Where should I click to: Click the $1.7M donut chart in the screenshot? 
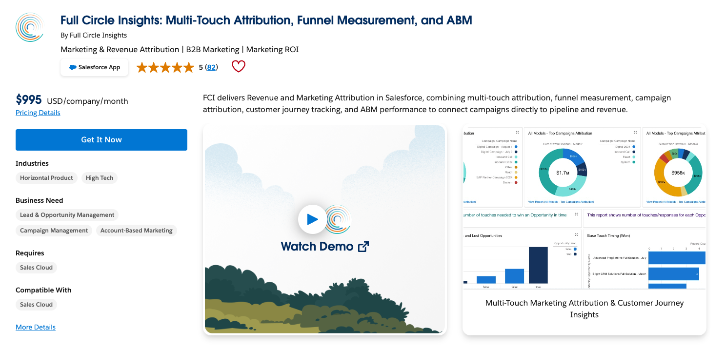[563, 172]
